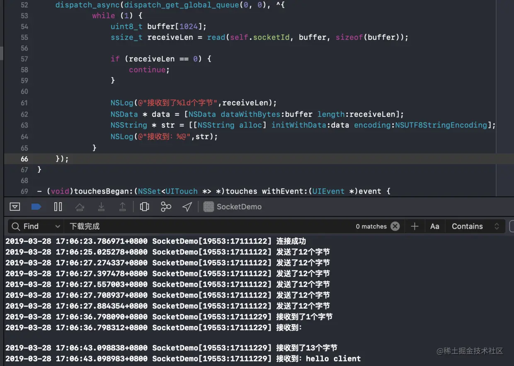Click the while keyword on line 53

[x=104, y=16]
